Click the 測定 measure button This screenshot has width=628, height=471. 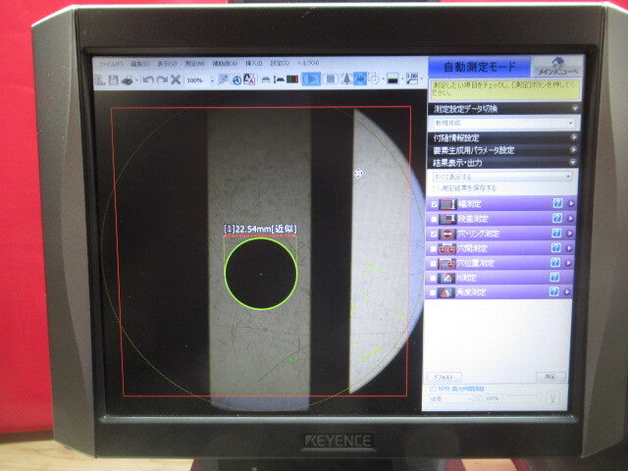click(550, 377)
